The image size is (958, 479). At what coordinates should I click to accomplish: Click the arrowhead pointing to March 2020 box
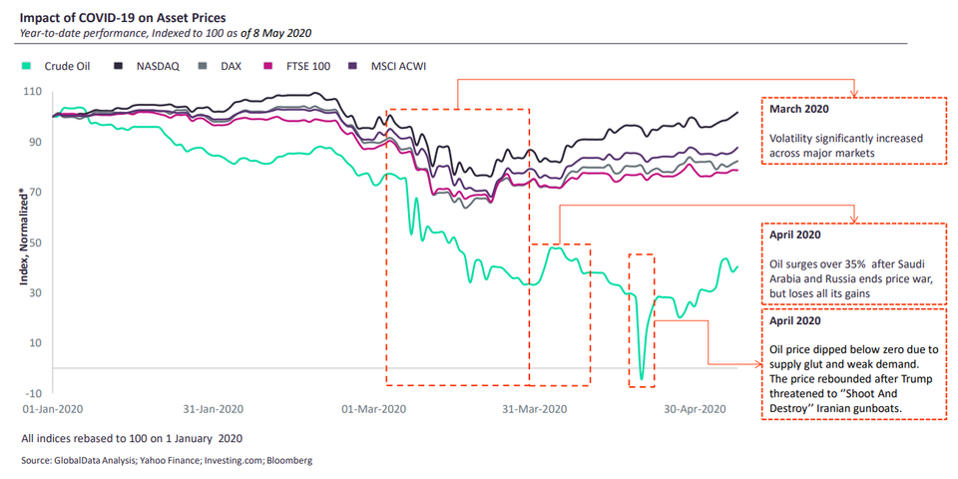click(x=854, y=92)
